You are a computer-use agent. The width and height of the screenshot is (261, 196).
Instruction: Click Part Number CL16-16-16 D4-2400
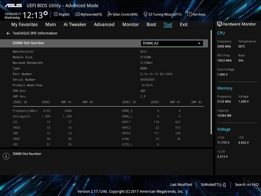[x=156, y=74]
